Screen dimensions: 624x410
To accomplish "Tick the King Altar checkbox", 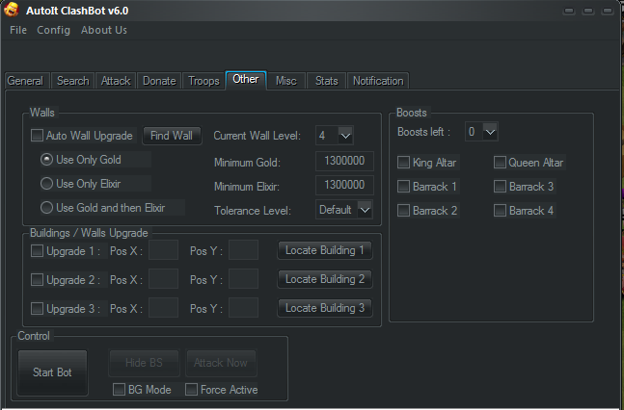I will 403,162.
